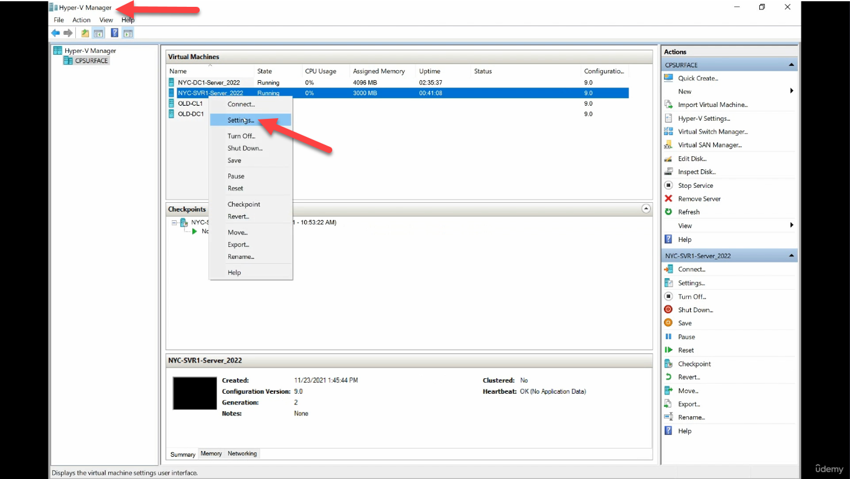Click the Inspect Disk icon
850x479 pixels.
[668, 172]
